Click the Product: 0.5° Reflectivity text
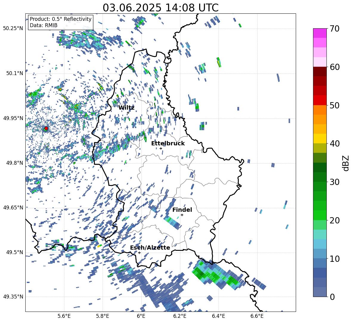The image size is (353, 322). click(61, 19)
